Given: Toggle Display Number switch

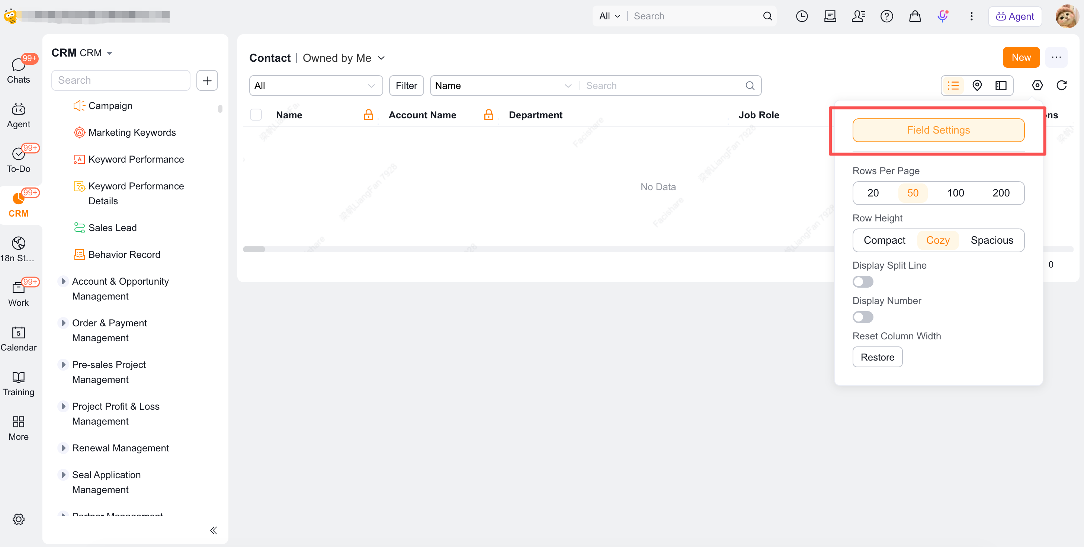Looking at the screenshot, I should click(863, 317).
